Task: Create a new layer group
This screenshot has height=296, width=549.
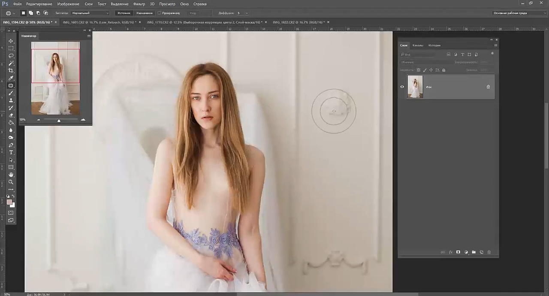Action: (474, 252)
